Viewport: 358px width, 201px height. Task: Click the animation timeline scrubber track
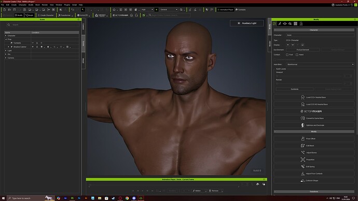[x=164, y=185]
